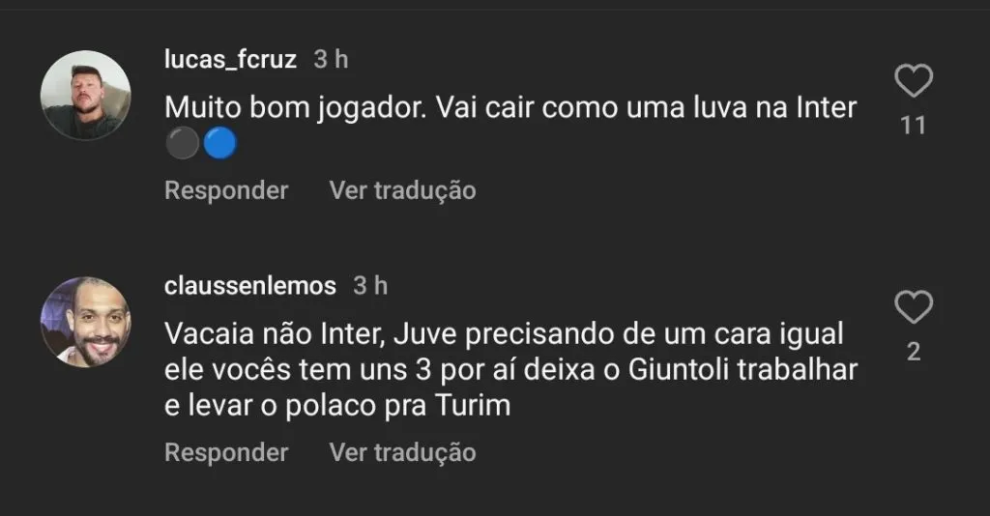This screenshot has width=990, height=516.
Task: Click the 3 h timestamp beside lucas_fcruz
Action: click(331, 59)
